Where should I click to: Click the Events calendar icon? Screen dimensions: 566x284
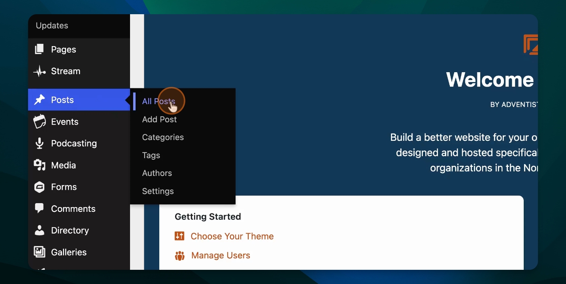[39, 121]
